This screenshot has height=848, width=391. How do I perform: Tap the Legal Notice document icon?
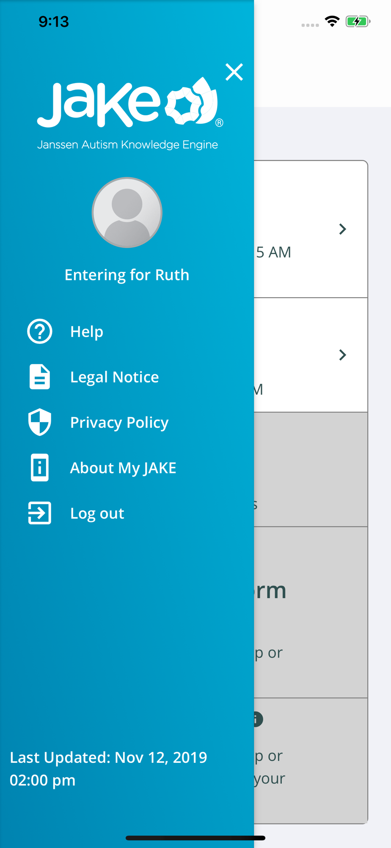pyautogui.click(x=40, y=377)
